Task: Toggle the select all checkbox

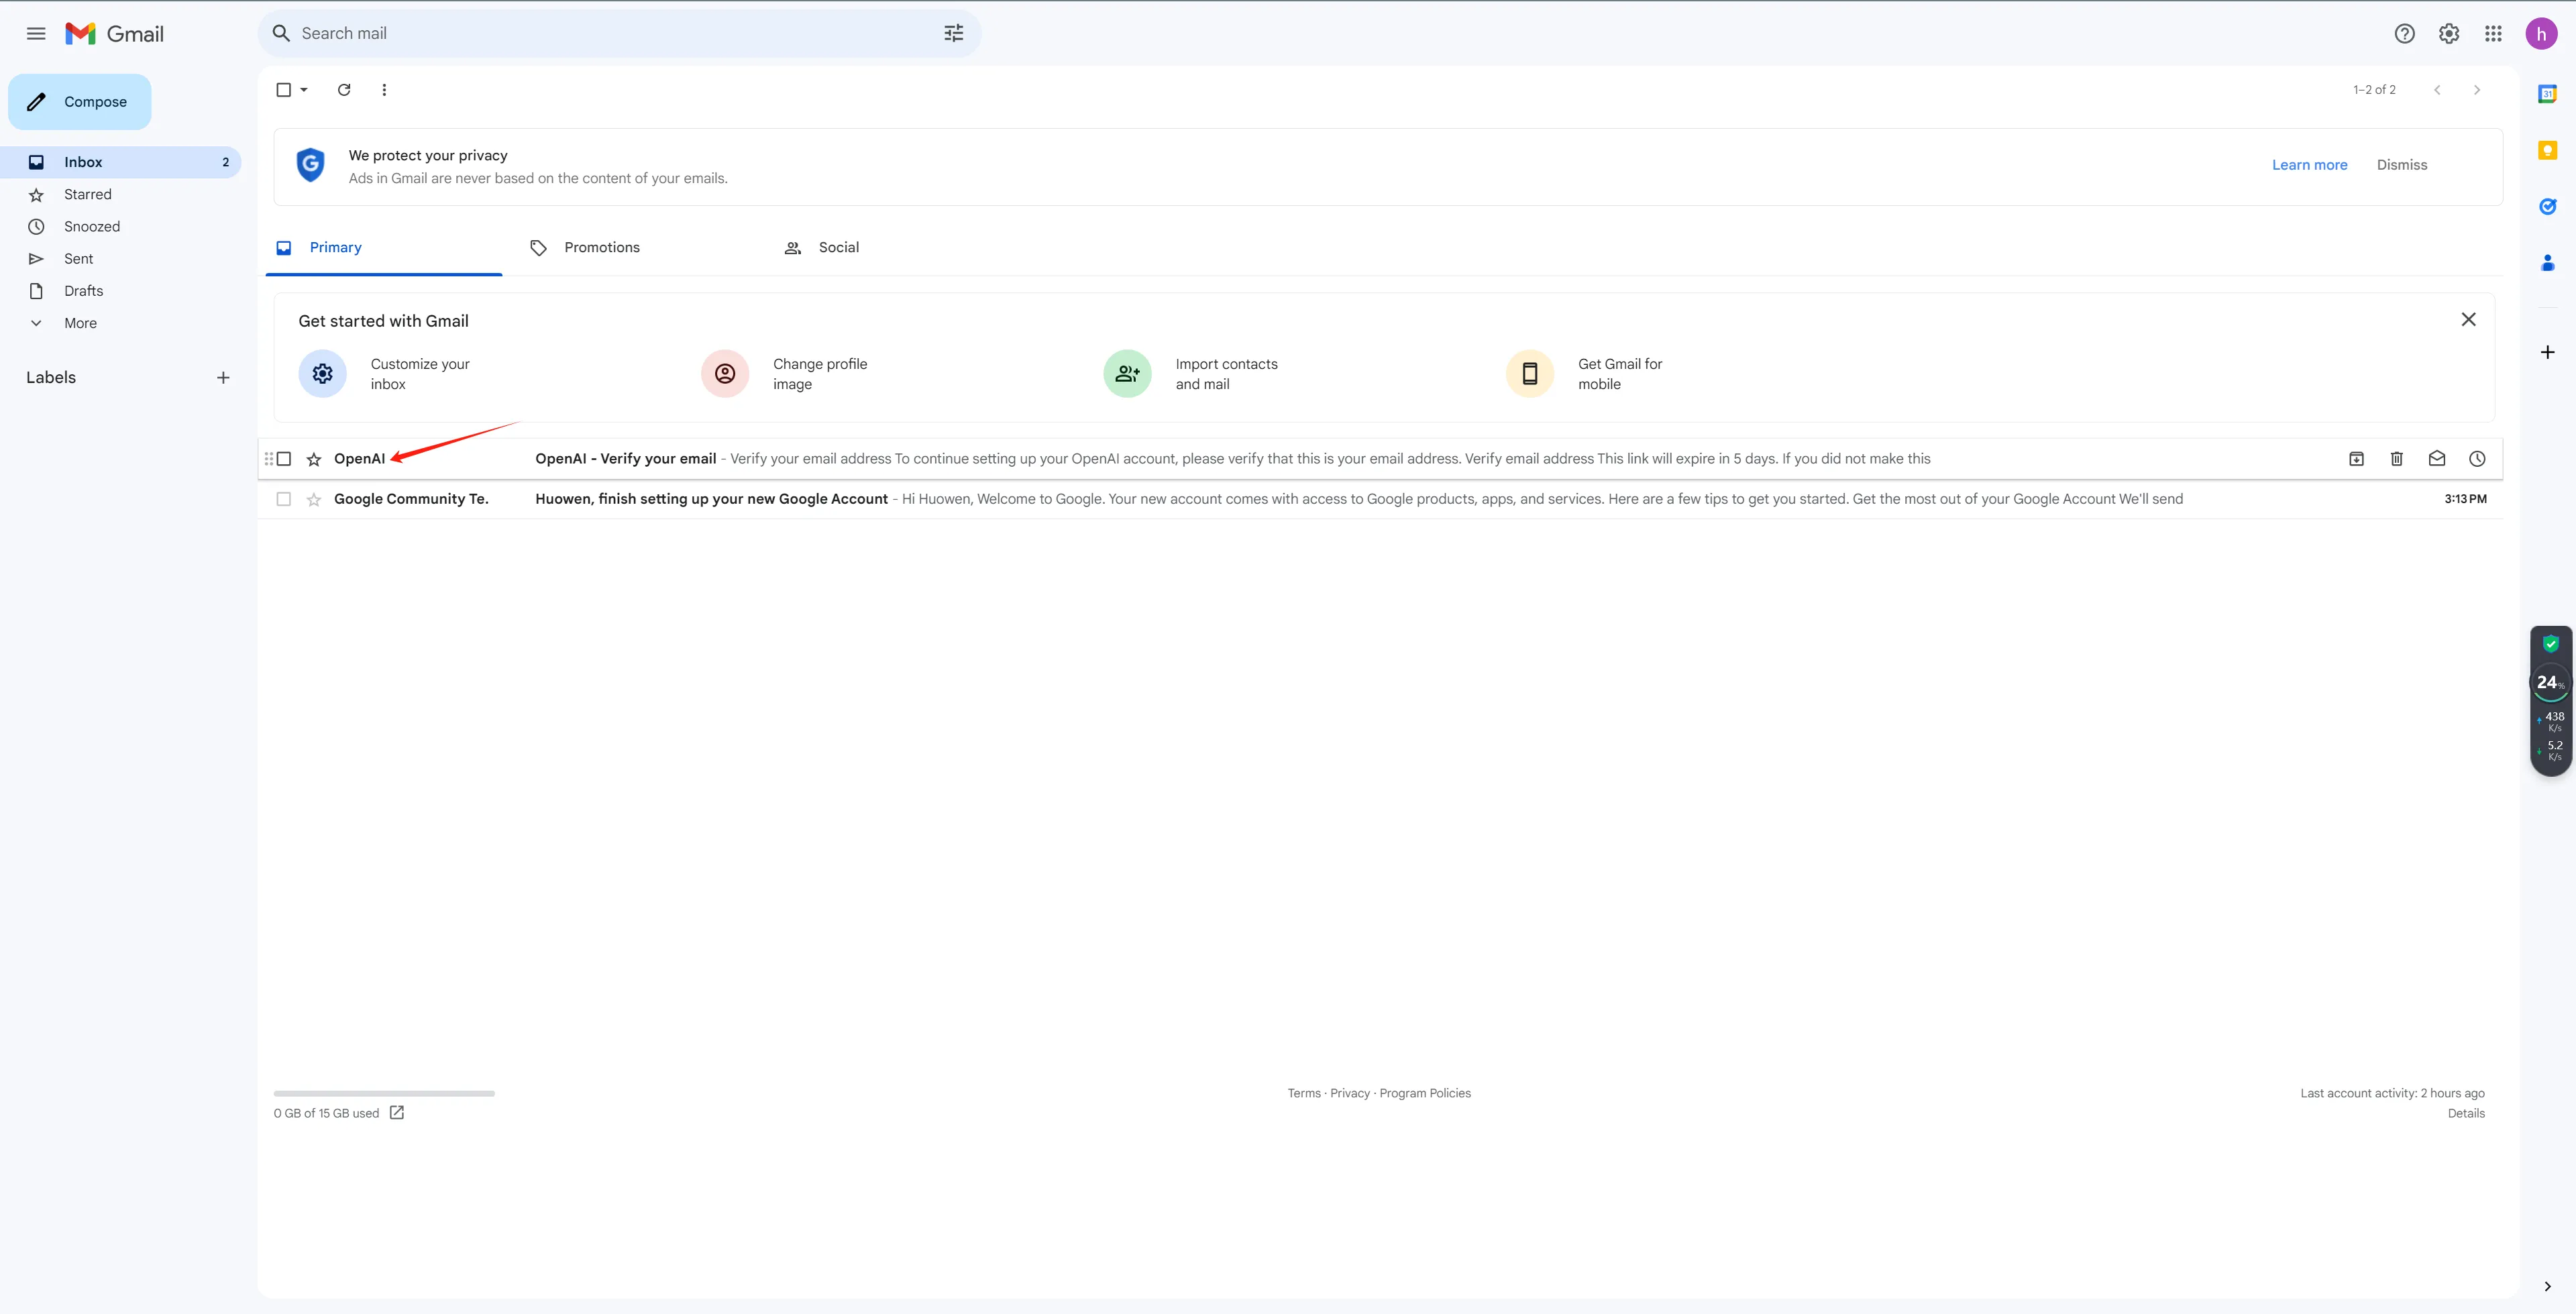Action: (x=283, y=90)
